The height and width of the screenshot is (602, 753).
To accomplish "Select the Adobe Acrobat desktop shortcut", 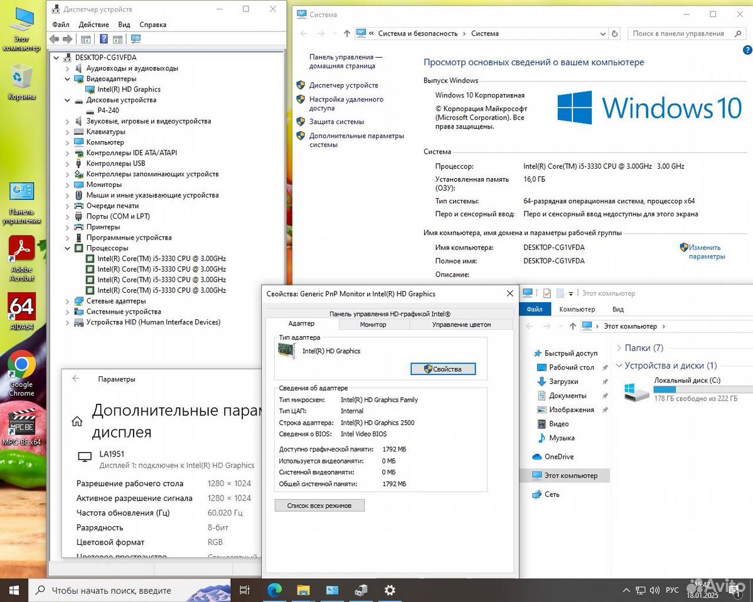I will click(21, 258).
